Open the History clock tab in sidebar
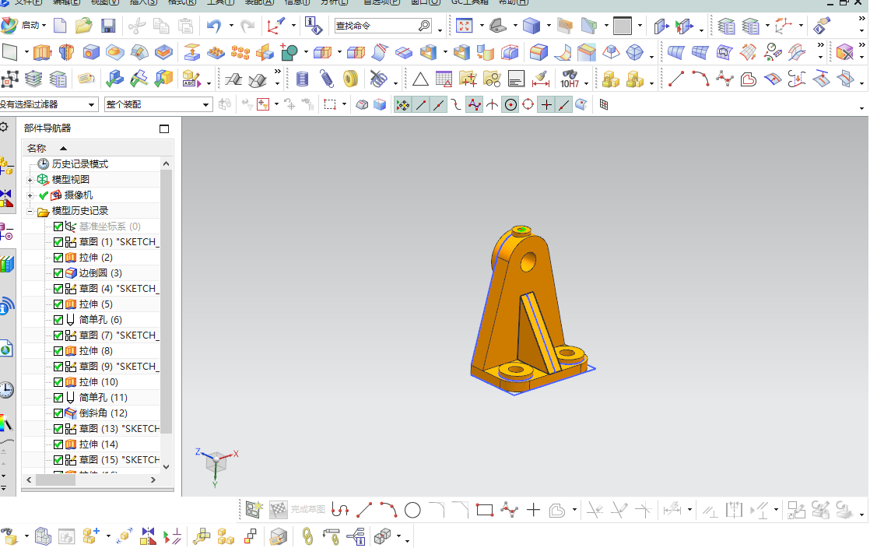870x548 pixels. [x=7, y=390]
